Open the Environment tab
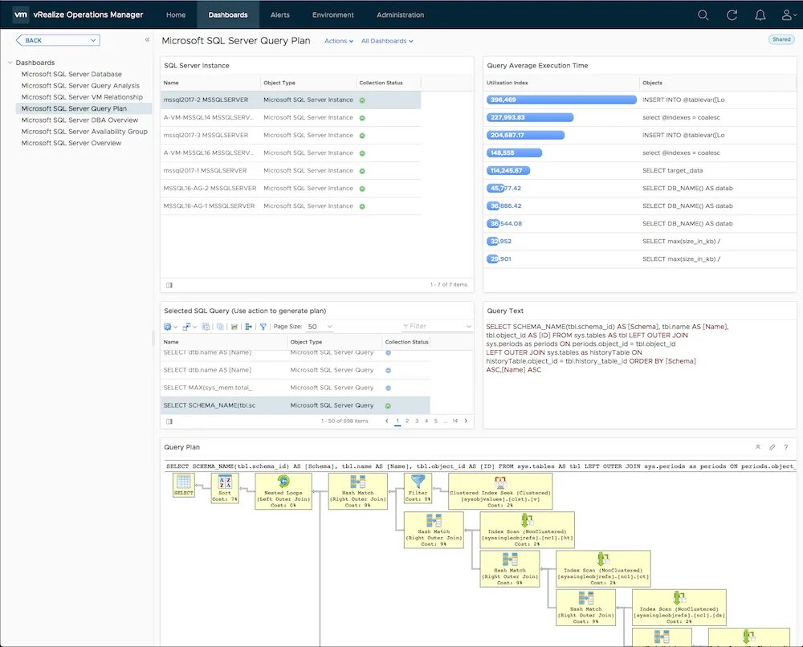 point(333,14)
